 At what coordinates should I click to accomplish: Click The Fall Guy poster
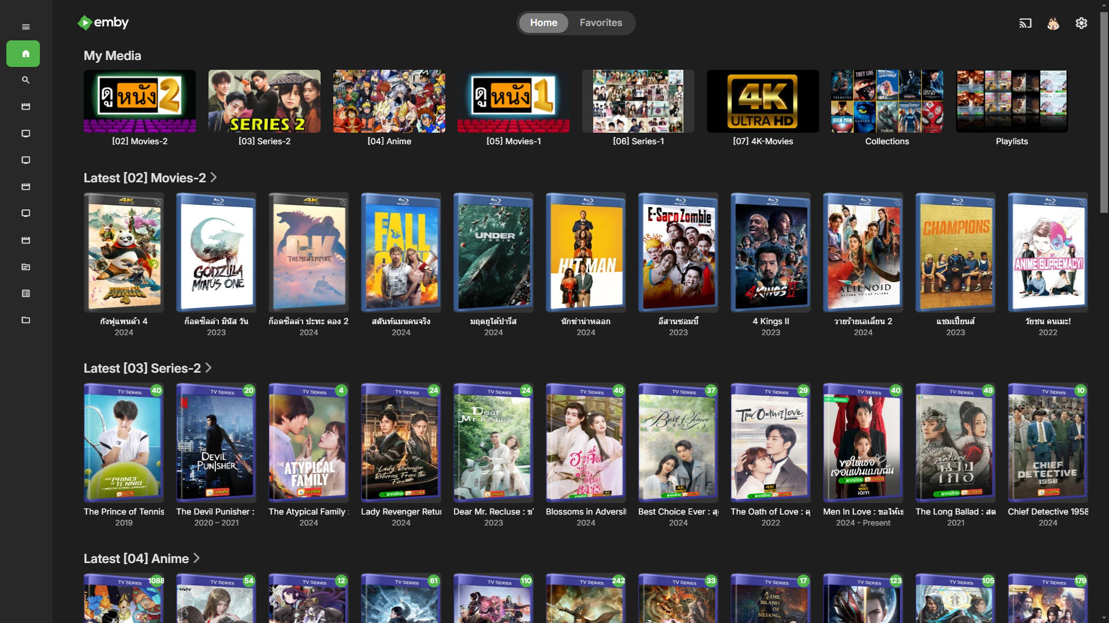coord(401,253)
